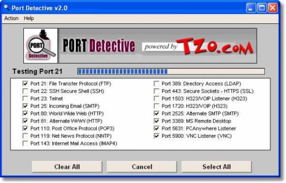Tick Port 1503 H323/VOIP Listener checkbox
The image size is (286, 183).
click(x=156, y=98)
